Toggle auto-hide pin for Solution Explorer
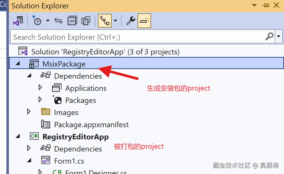The width and height of the screenshot is (284, 174). 265,5
